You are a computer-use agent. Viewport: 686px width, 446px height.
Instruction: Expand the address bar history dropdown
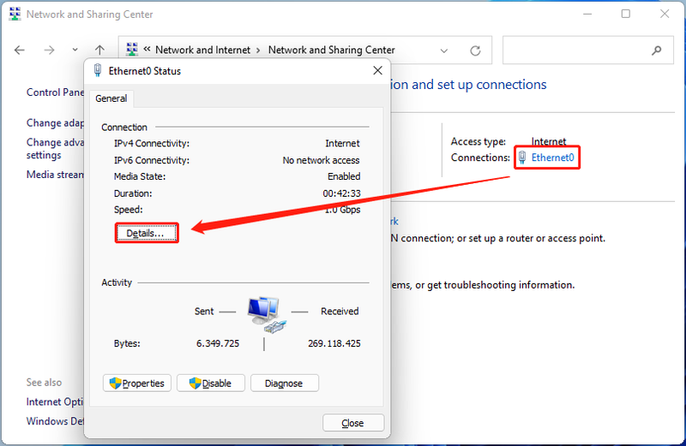[x=444, y=51]
